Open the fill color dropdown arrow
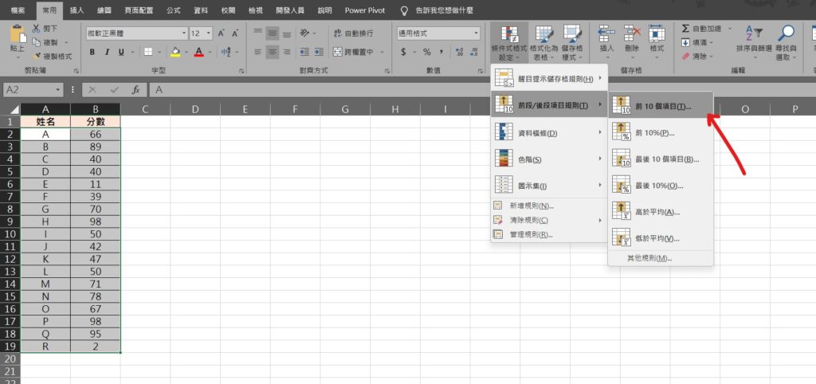 pyautogui.click(x=185, y=52)
